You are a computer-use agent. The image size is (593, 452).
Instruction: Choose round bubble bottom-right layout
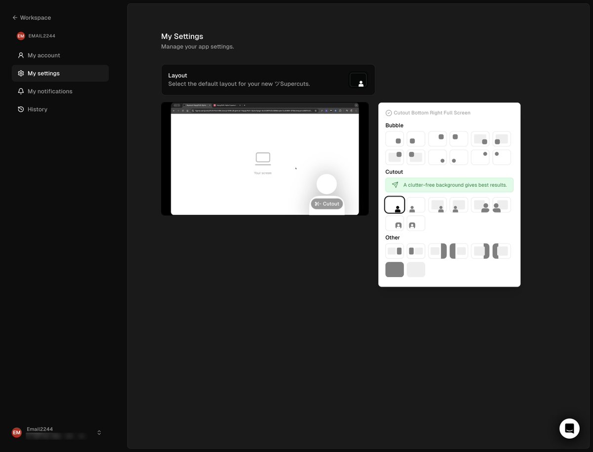point(437,157)
